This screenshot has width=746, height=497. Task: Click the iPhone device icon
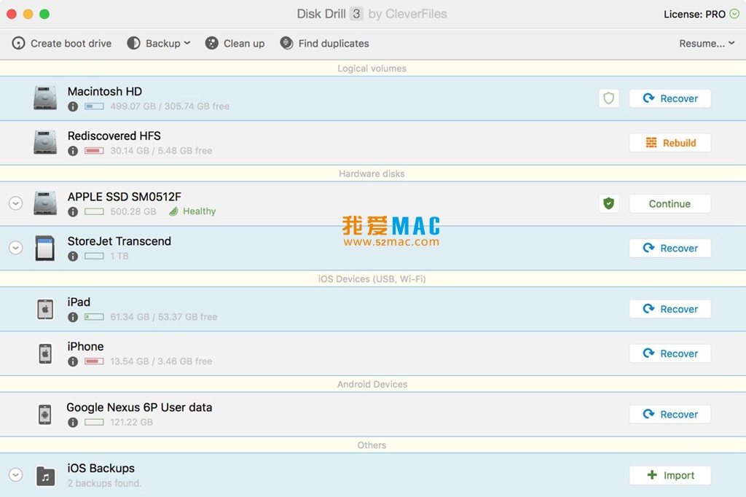pos(45,353)
